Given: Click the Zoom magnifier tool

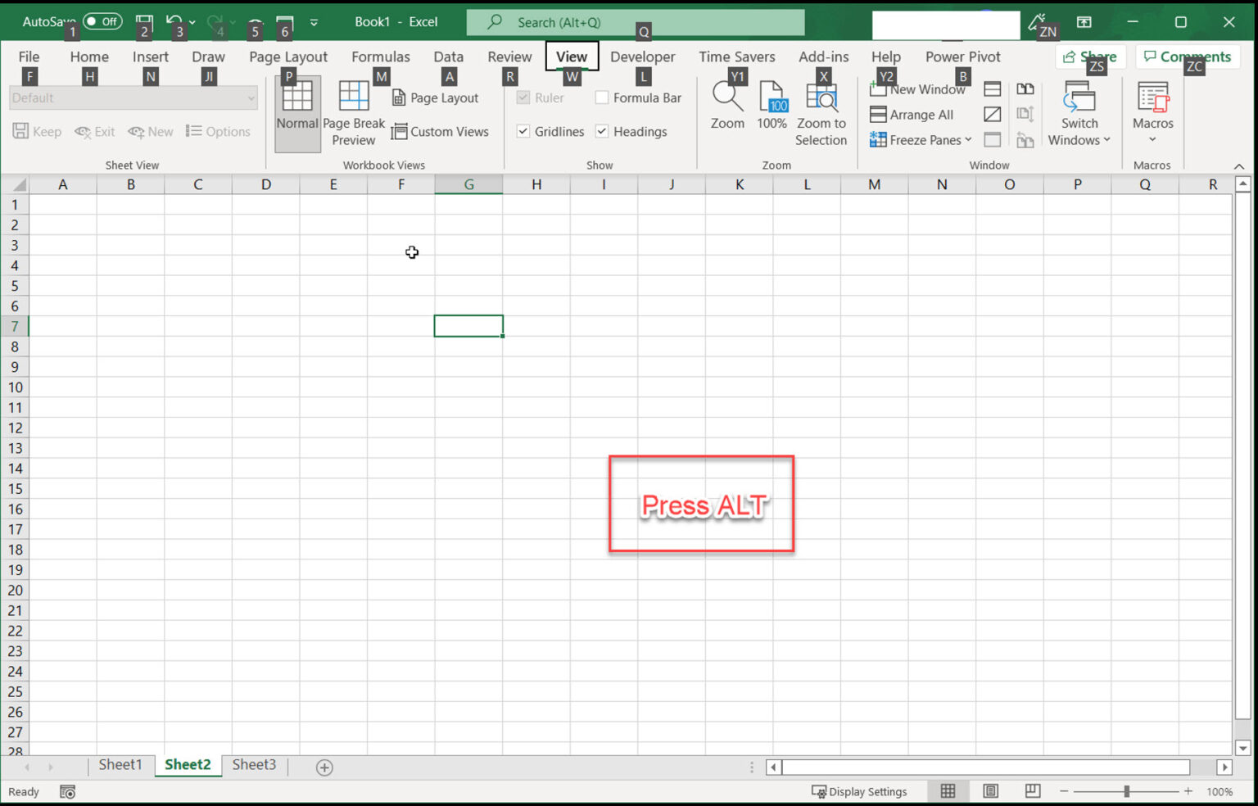Looking at the screenshot, I should pos(726,106).
